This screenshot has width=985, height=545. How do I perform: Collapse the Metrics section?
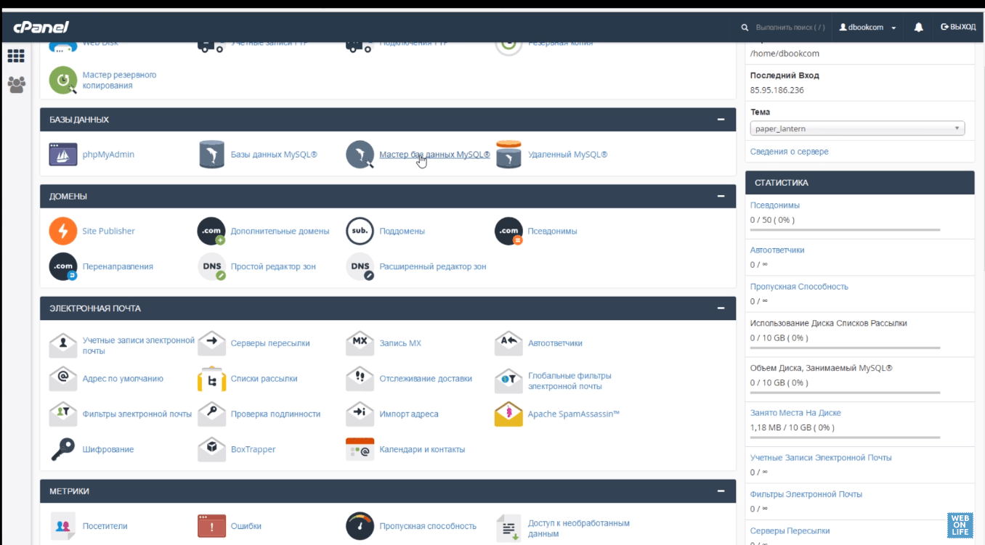click(721, 491)
